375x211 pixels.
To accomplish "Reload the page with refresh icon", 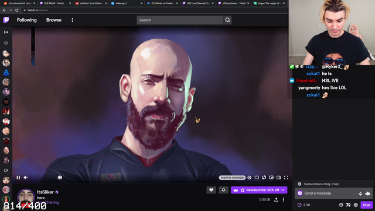I will click(x=17, y=11).
